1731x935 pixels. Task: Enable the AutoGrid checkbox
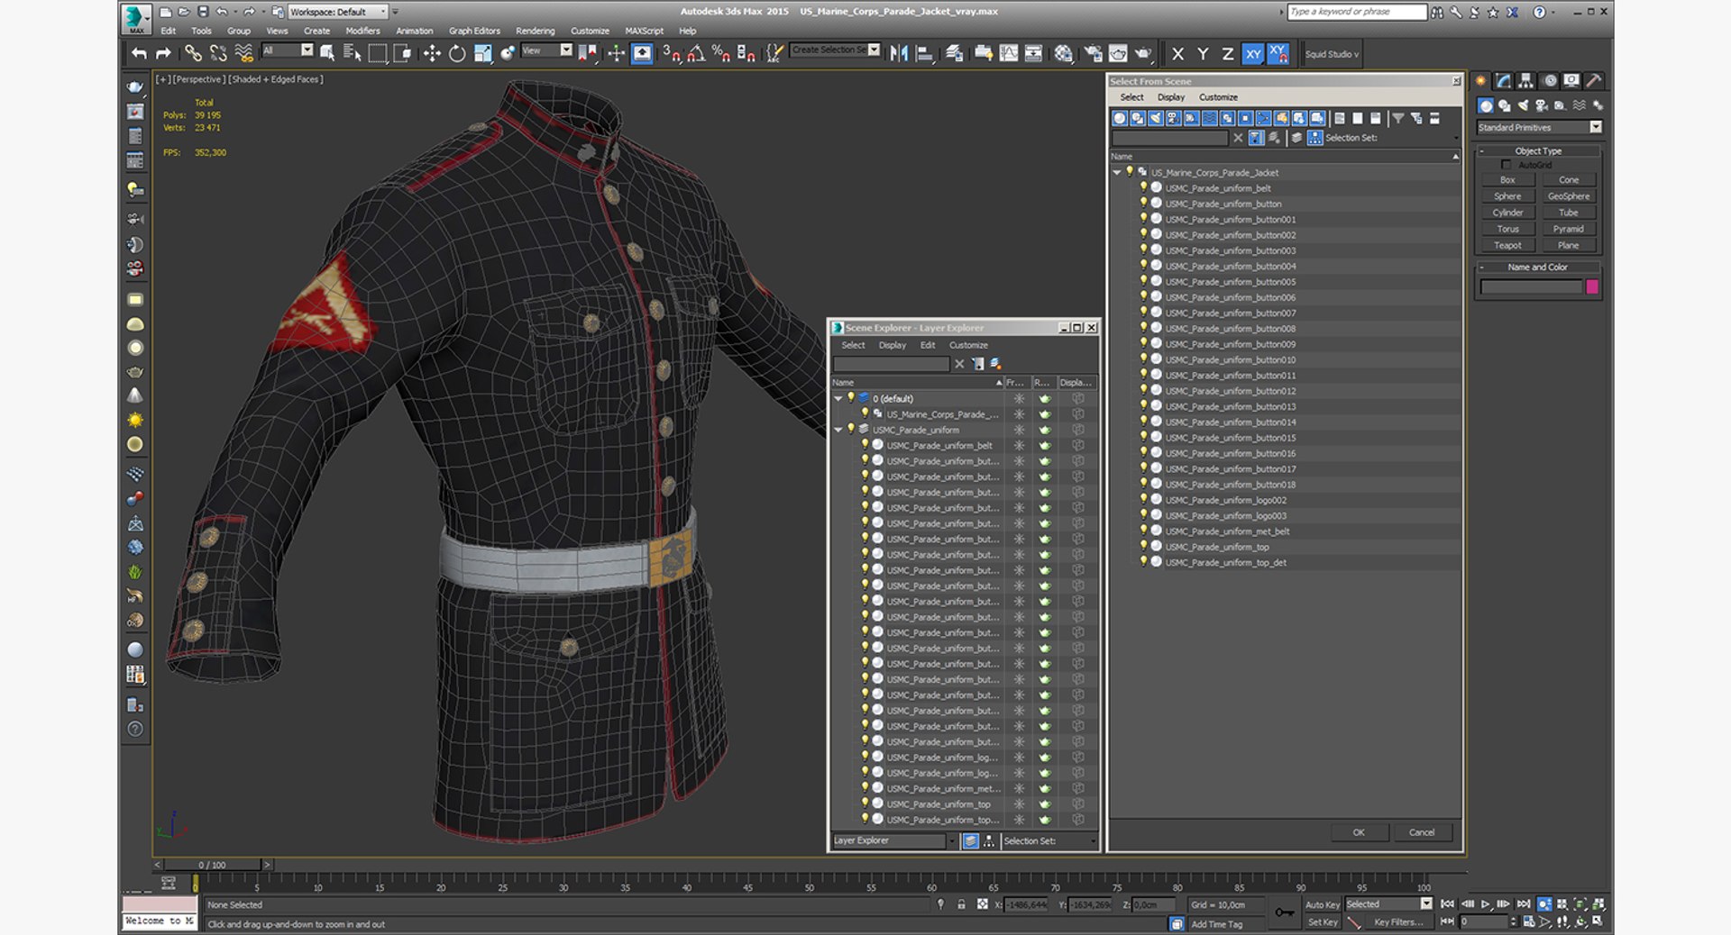click(x=1506, y=165)
